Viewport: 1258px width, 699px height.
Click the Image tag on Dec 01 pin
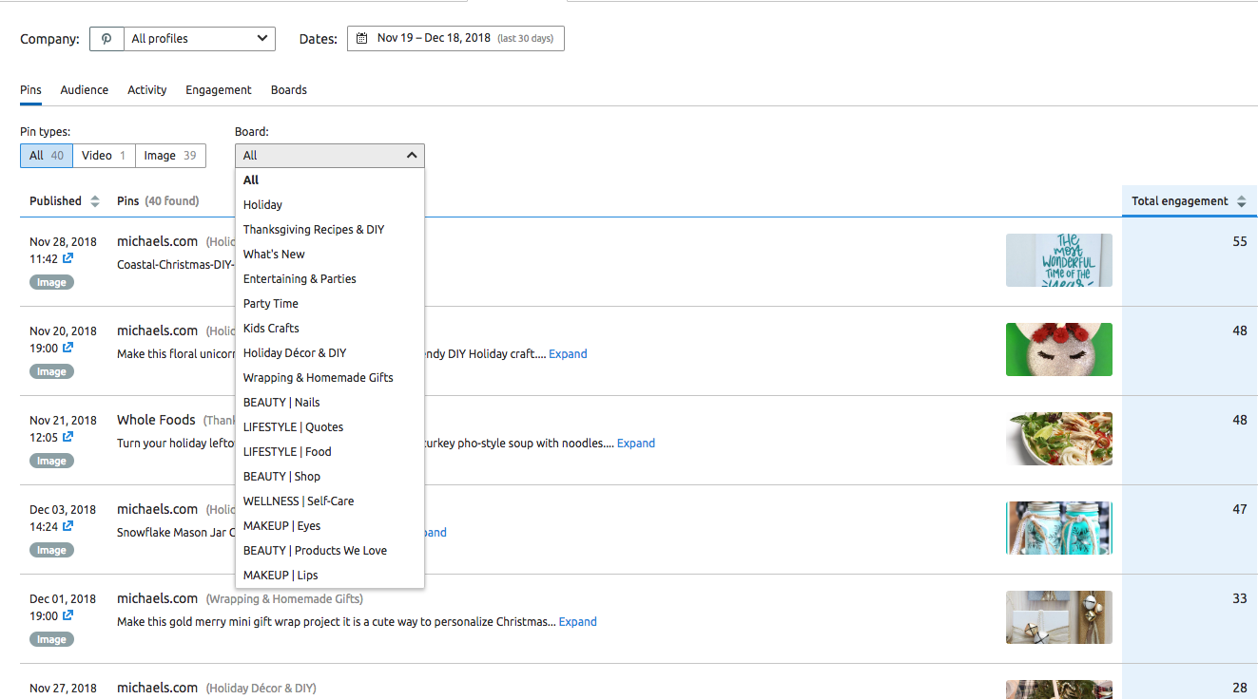tap(51, 639)
